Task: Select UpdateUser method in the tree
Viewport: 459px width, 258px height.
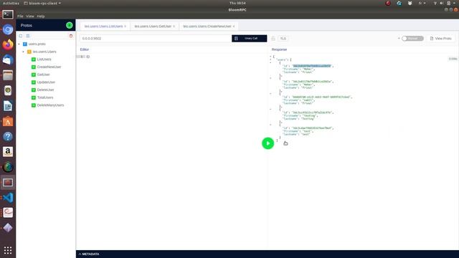Action: click(x=46, y=82)
